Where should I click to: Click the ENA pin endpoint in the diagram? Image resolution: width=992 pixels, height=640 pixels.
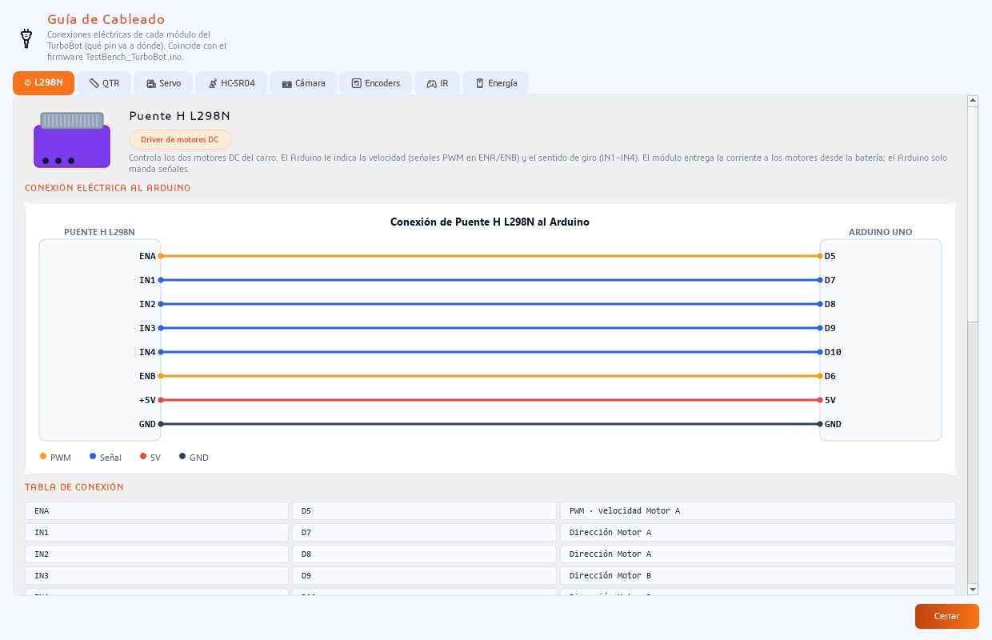click(x=161, y=256)
